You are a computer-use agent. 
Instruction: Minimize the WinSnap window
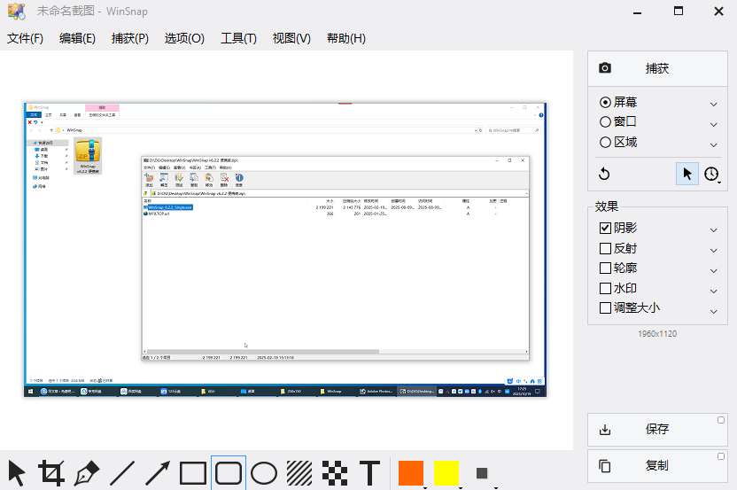pyautogui.click(x=638, y=12)
